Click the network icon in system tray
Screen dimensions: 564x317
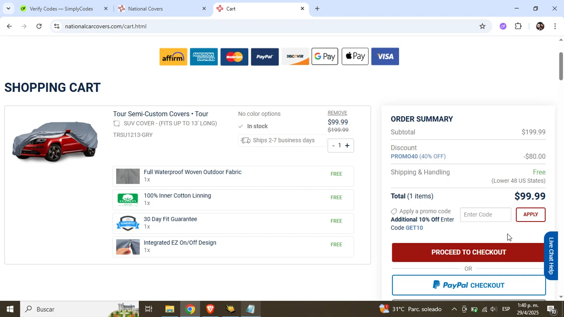pos(484,309)
